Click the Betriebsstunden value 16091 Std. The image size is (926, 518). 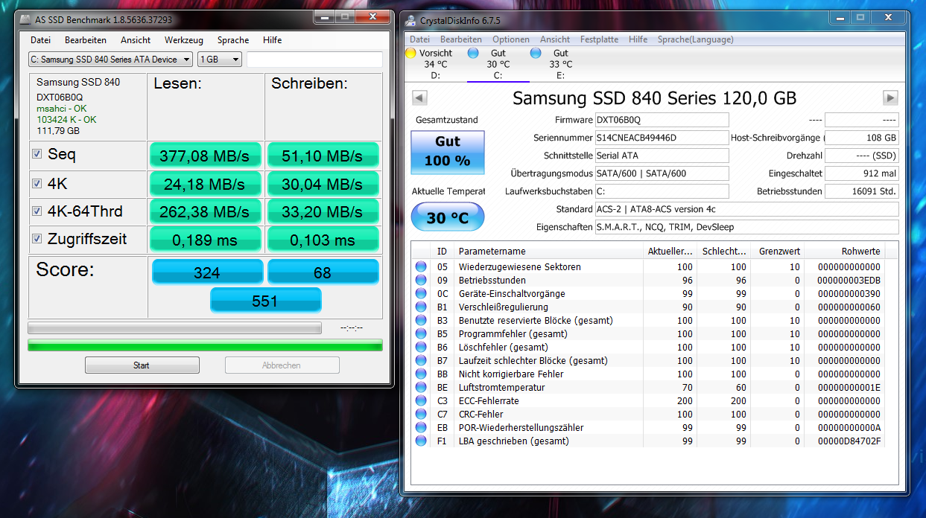click(x=862, y=191)
